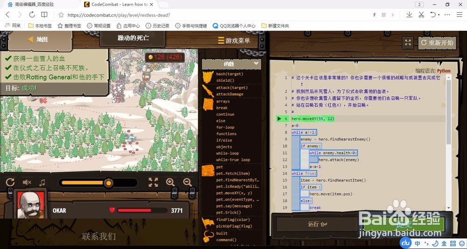The height and width of the screenshot is (249, 467).
Task: Click the 重新开始 restart button
Action: point(437,43)
